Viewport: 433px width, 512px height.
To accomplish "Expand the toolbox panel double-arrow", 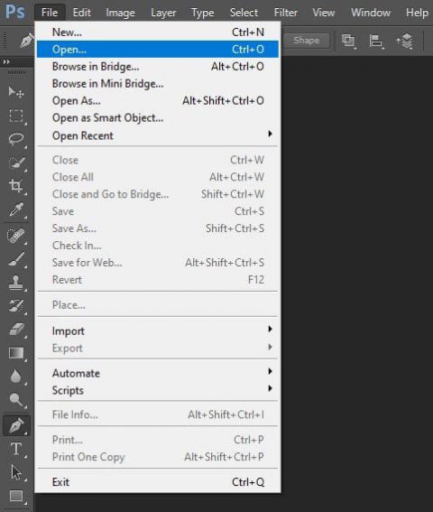I will 6,61.
